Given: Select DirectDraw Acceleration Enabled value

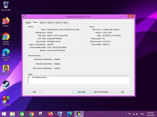Looking at the screenshot, I should pyautogui.click(x=57, y=59).
